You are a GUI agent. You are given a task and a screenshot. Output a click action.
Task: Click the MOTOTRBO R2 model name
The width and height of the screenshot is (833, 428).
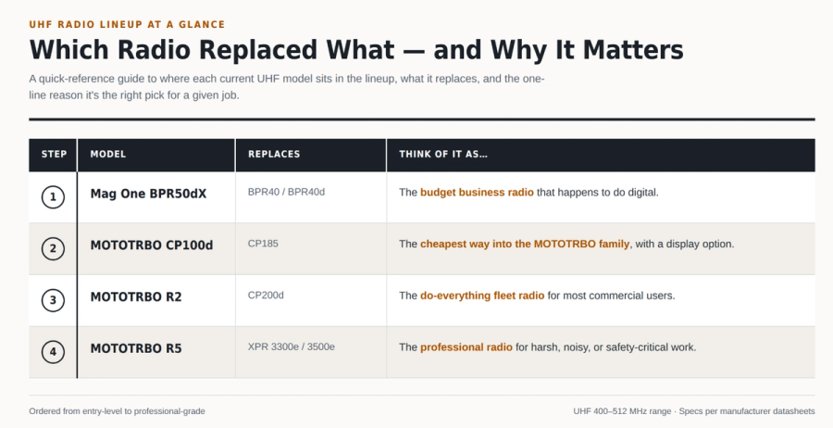(136, 296)
